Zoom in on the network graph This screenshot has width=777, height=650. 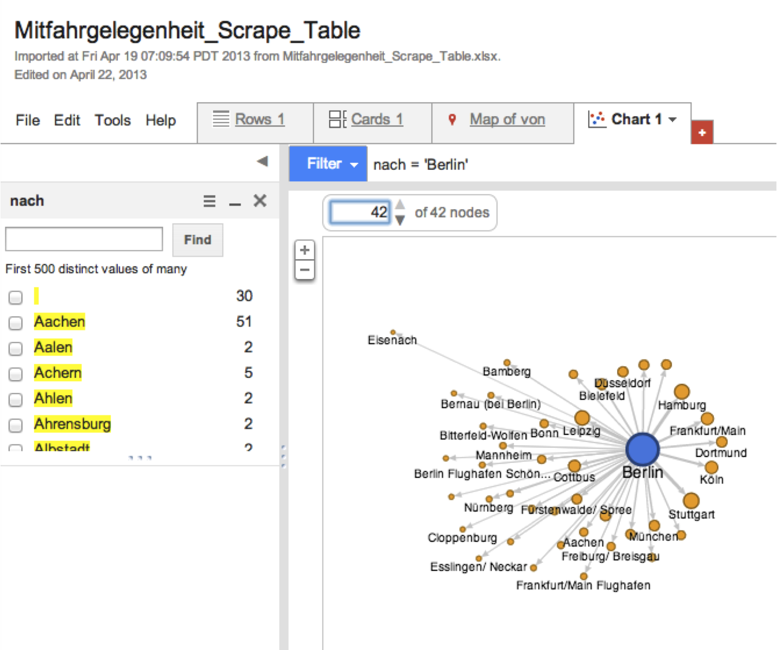(x=305, y=250)
